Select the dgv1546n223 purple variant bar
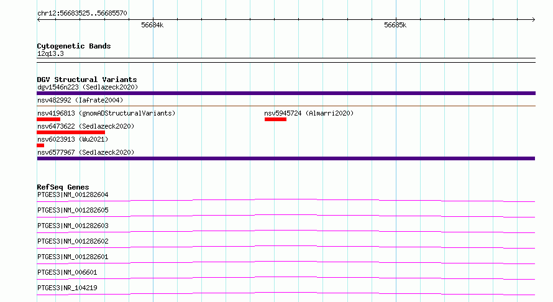 click(286, 93)
